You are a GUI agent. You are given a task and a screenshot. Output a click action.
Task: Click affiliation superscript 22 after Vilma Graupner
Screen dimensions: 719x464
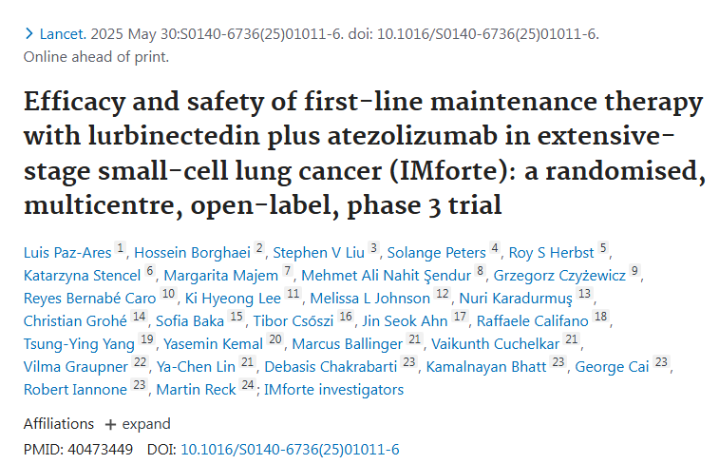coord(140,362)
